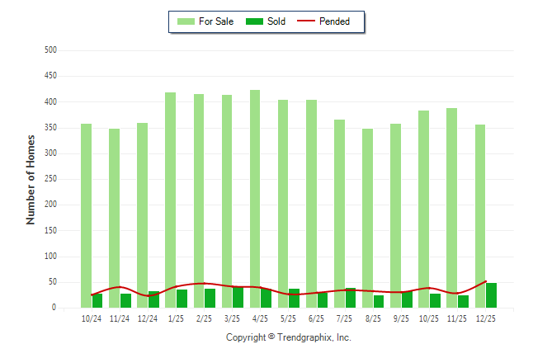Click the 500 value on the y-axis

pyautogui.click(x=50, y=50)
